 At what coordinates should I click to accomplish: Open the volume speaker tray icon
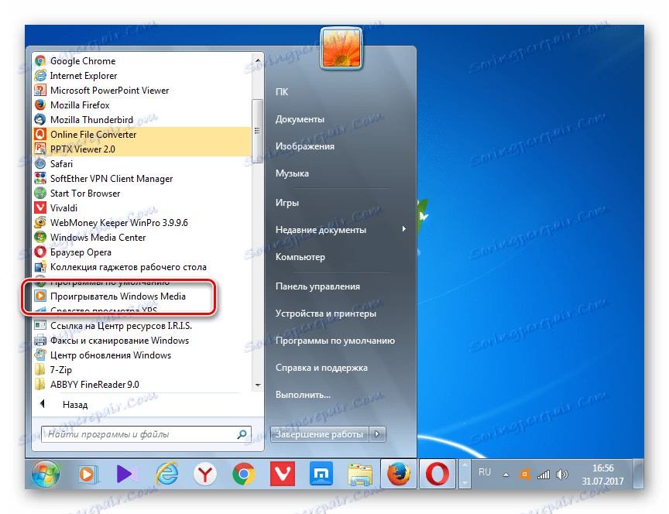click(562, 475)
